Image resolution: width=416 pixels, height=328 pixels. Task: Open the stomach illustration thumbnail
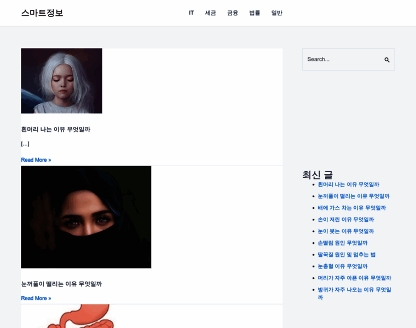[79, 316]
